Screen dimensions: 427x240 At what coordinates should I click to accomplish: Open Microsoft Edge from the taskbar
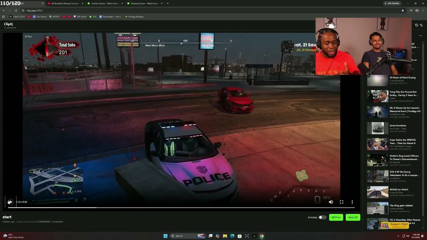click(232, 236)
